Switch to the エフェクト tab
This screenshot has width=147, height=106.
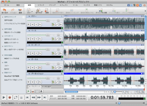pyautogui.click(x=64, y=5)
